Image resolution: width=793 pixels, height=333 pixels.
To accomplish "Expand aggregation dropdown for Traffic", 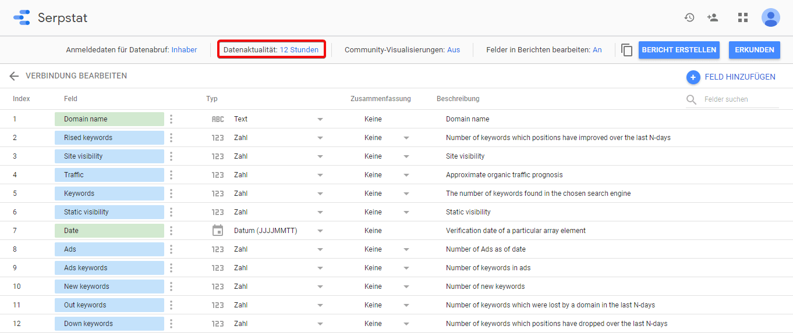I will [x=406, y=175].
